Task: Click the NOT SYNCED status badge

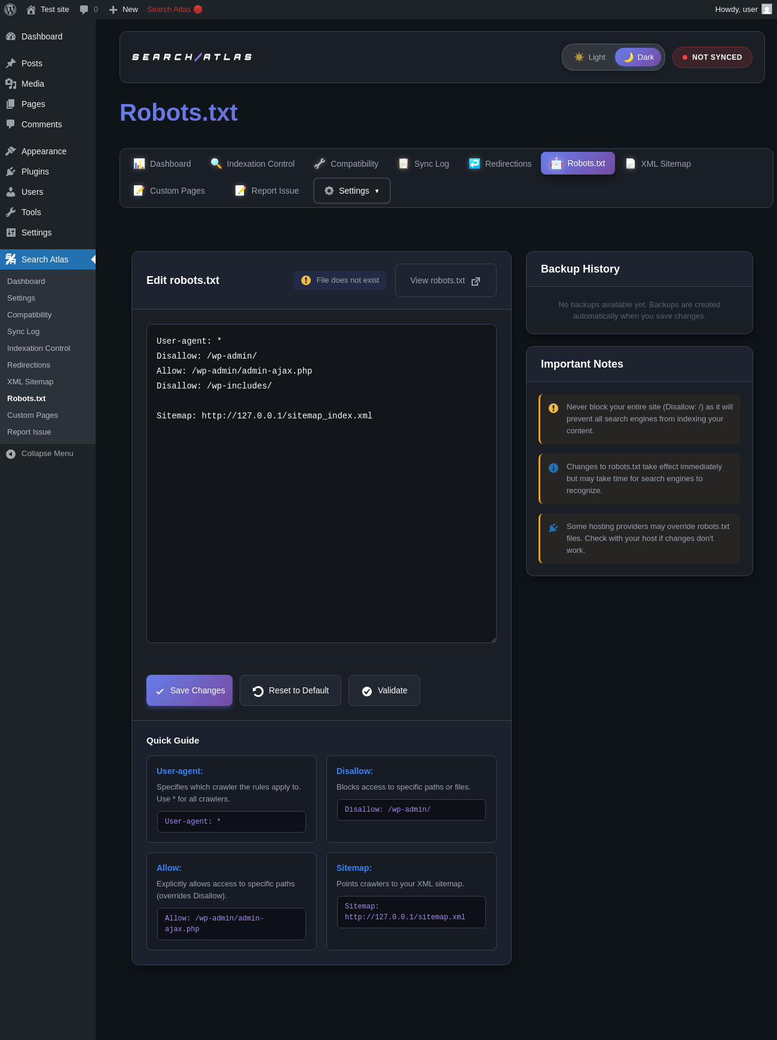Action: [x=712, y=57]
